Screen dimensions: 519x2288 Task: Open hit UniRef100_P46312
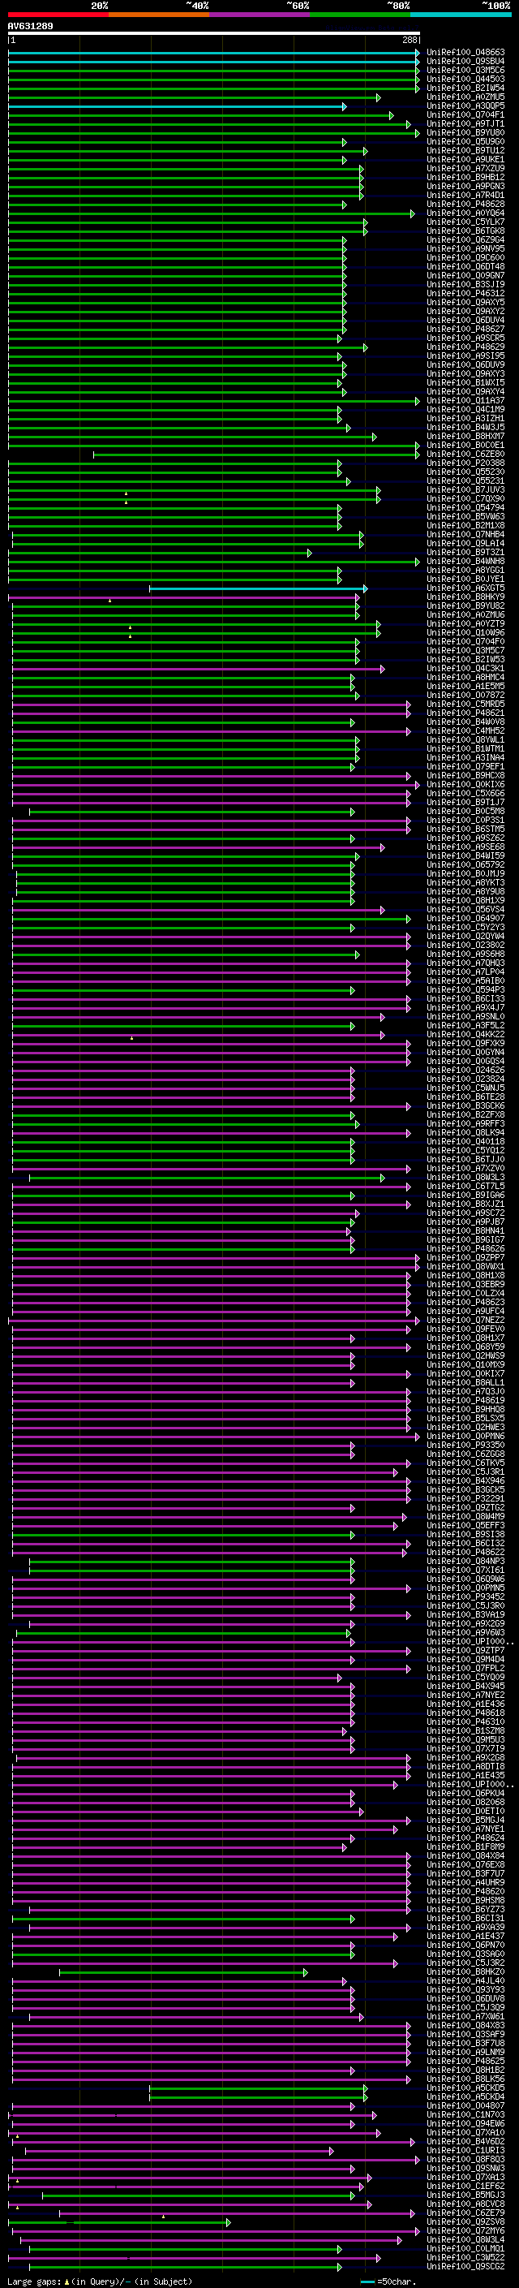tap(465, 293)
